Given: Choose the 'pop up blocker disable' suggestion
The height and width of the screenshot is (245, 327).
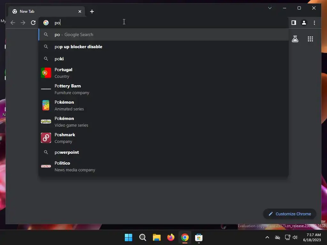Looking at the screenshot, I should pos(163,47).
